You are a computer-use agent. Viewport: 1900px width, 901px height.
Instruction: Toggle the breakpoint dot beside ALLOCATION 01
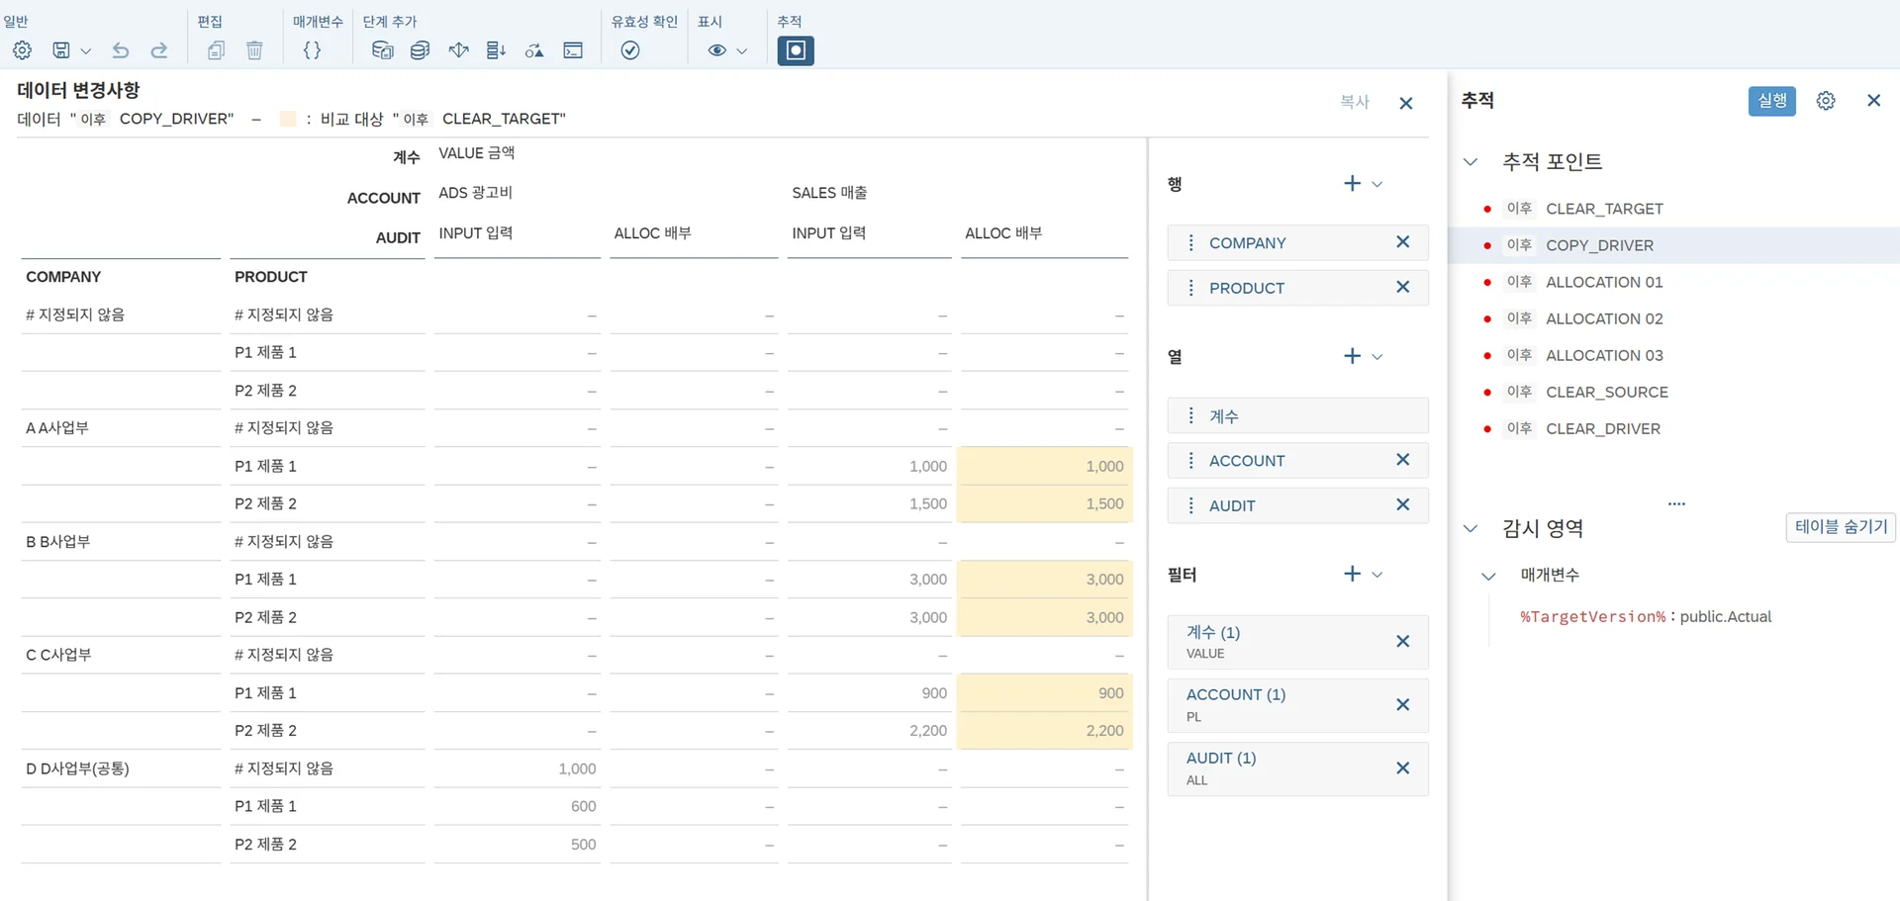click(x=1487, y=283)
